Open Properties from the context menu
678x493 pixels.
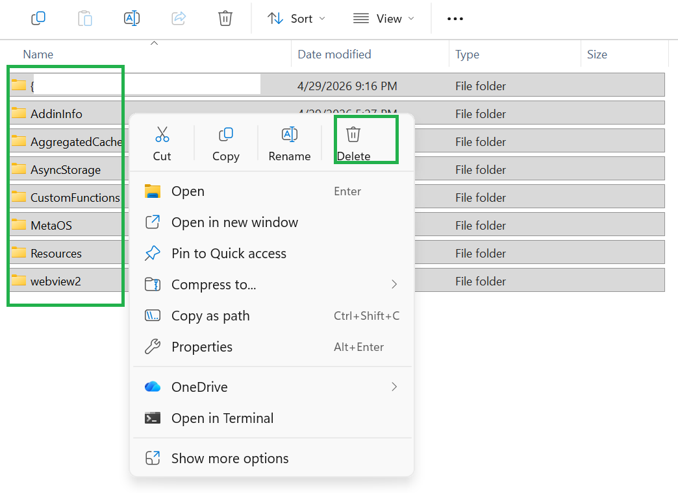click(272, 347)
